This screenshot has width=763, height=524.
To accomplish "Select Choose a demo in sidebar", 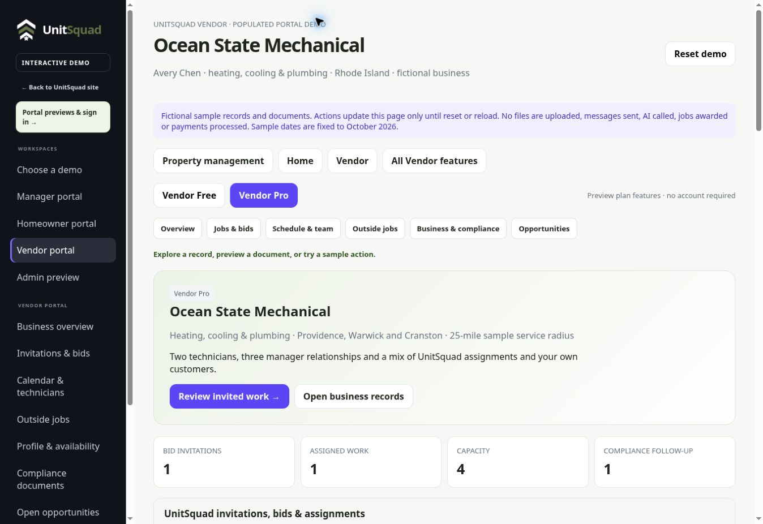I will pos(63,170).
